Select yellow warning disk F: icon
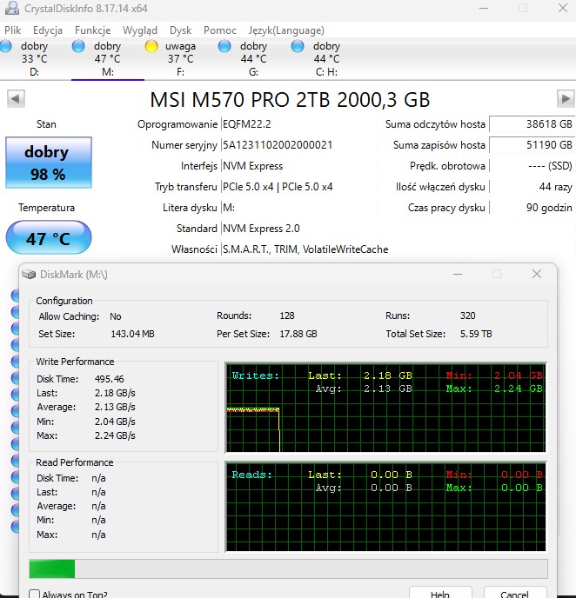576x598 pixels. point(151,46)
